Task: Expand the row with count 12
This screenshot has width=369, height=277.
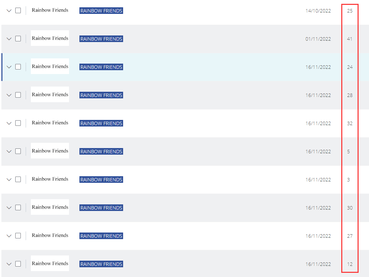Action: coord(9,264)
